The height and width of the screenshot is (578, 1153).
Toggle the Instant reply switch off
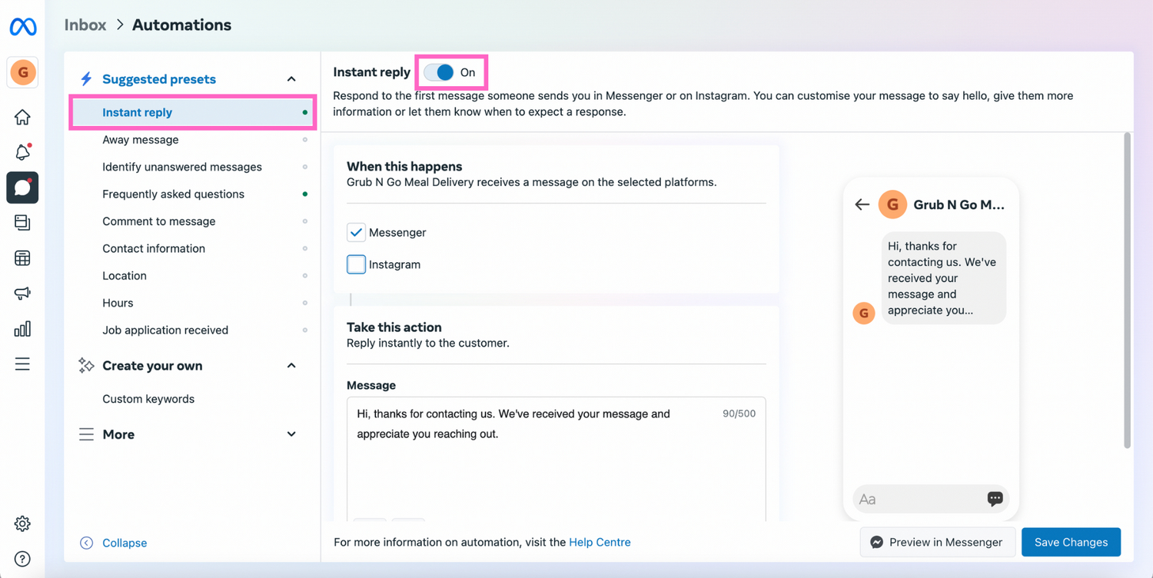pos(439,72)
